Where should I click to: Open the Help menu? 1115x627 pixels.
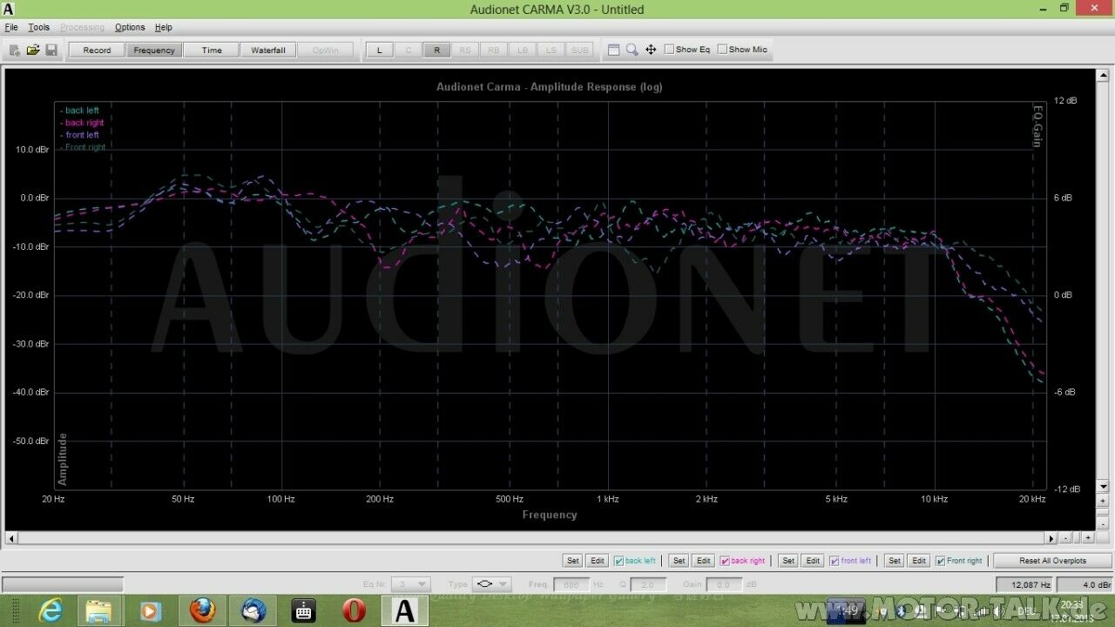coord(164,27)
